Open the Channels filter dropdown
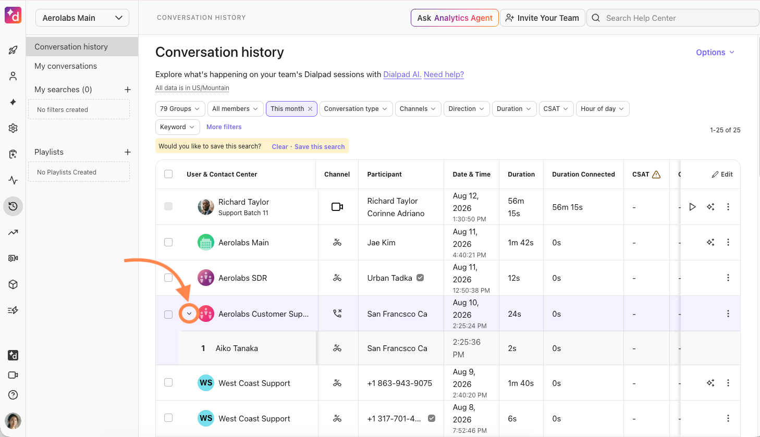Viewport: 760px width, 437px height. point(418,109)
